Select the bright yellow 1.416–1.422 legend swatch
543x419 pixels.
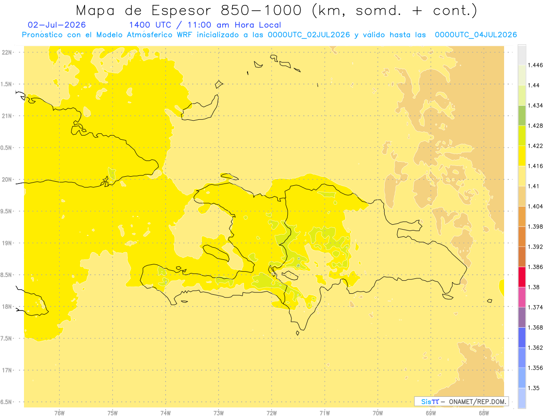pos(522,155)
